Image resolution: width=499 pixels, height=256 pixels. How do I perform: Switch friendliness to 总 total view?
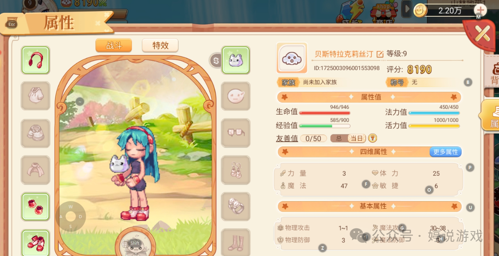point(339,138)
